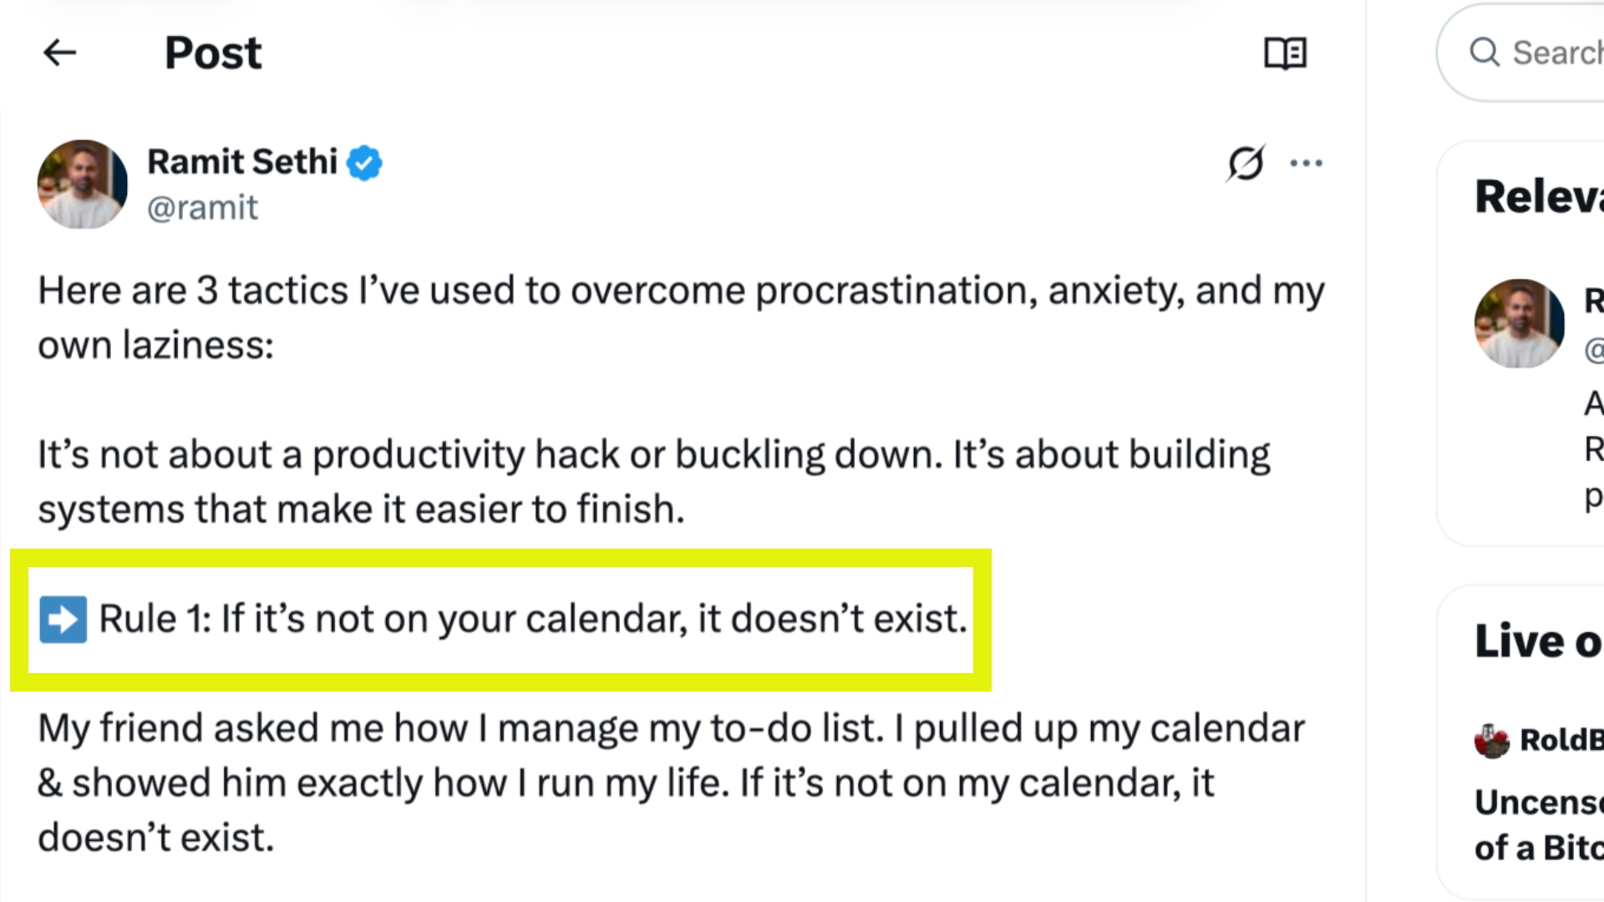Click Ramit Sethi's blue verified badge
Screen dimensions: 1604x902
pos(365,162)
